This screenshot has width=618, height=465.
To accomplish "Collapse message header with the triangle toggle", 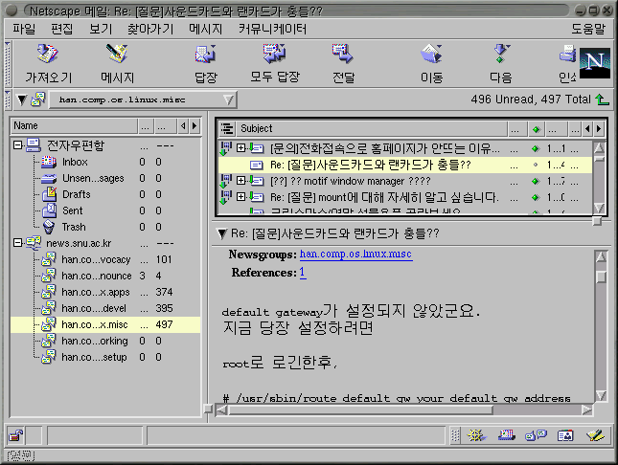I will [x=221, y=233].
